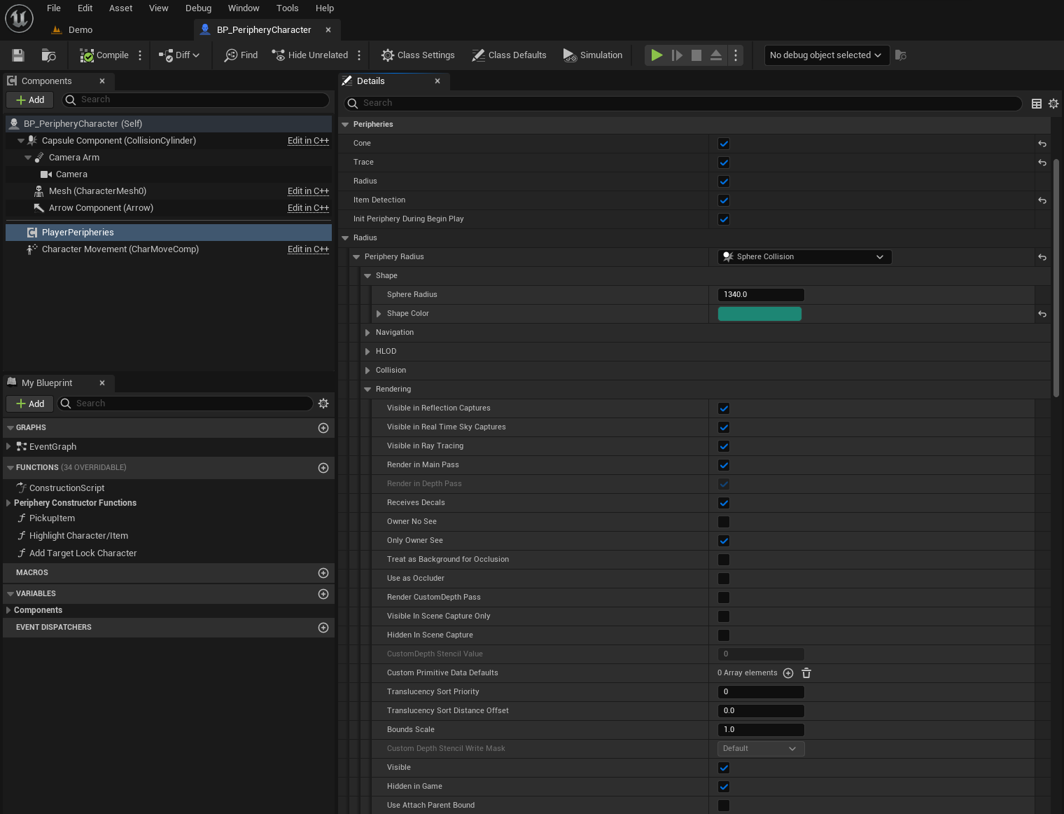Add a new variable with plus icon
The width and height of the screenshot is (1064, 814).
[323, 594]
